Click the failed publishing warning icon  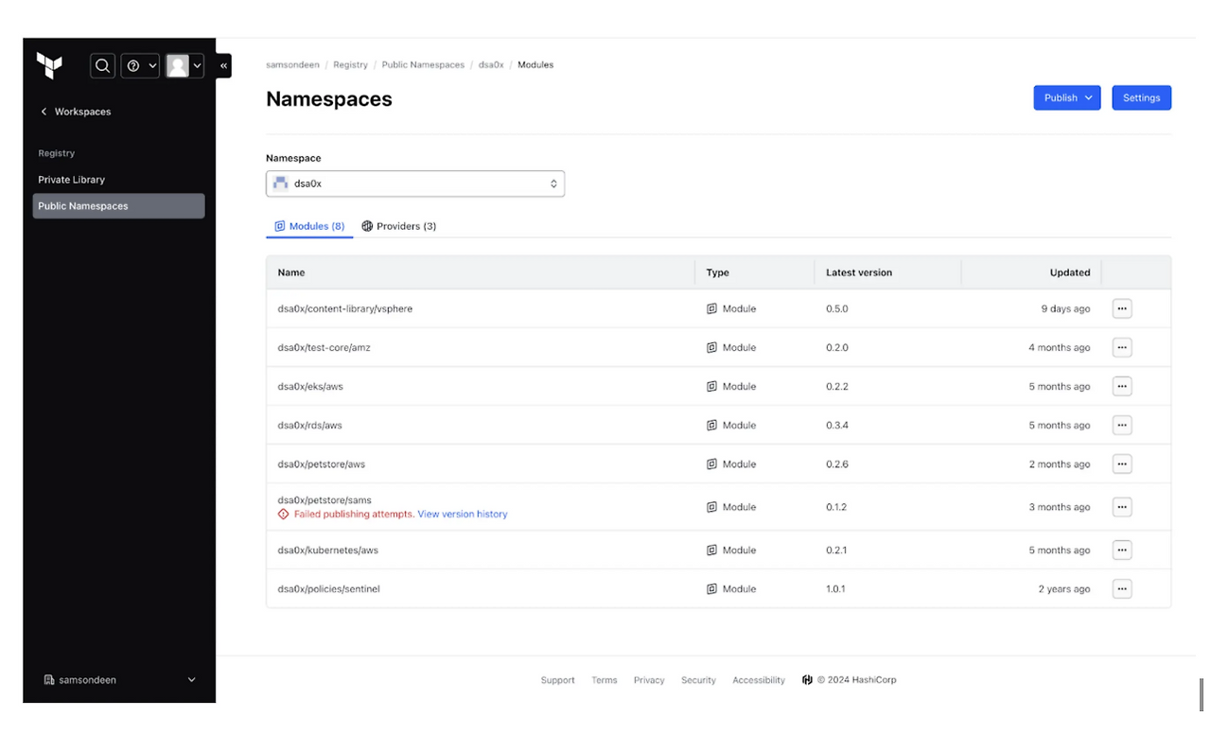pyautogui.click(x=284, y=515)
